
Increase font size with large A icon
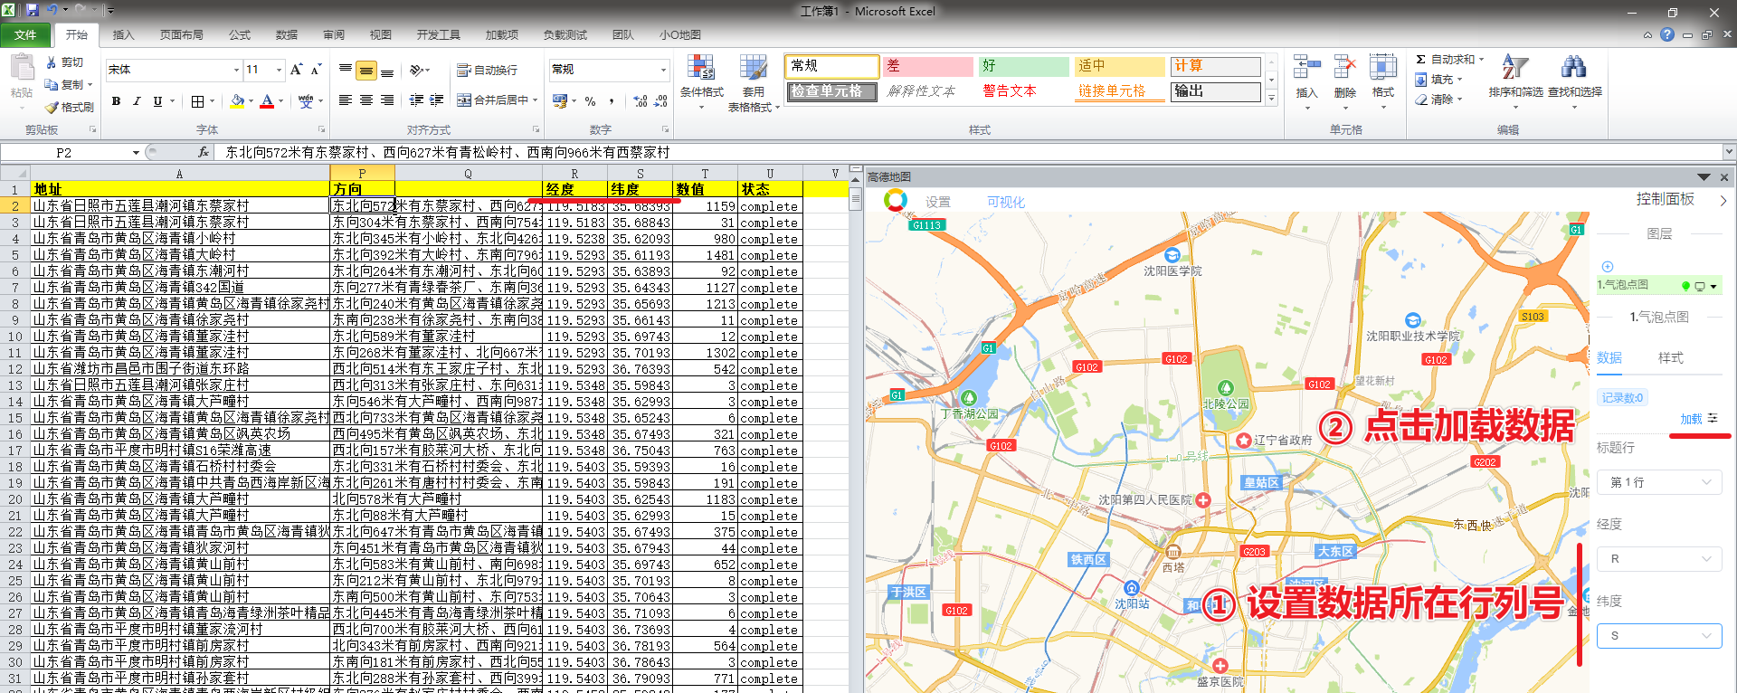296,70
